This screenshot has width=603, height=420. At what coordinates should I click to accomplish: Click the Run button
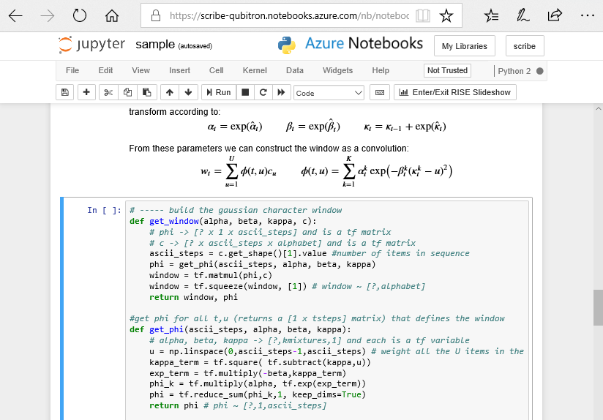pos(218,92)
